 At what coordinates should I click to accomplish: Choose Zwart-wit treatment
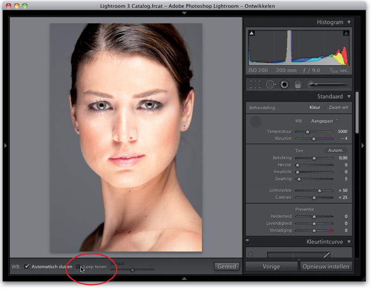pos(339,107)
